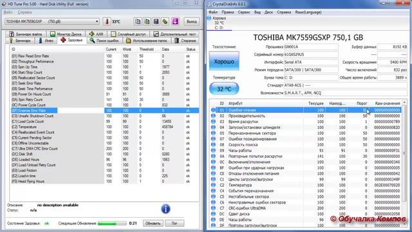Open Справка menu in HD Tune Pro
Viewport: 412px width, 232px height.
coord(24,12)
